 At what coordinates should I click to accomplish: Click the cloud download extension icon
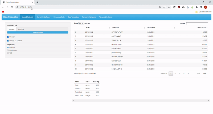[183, 7]
